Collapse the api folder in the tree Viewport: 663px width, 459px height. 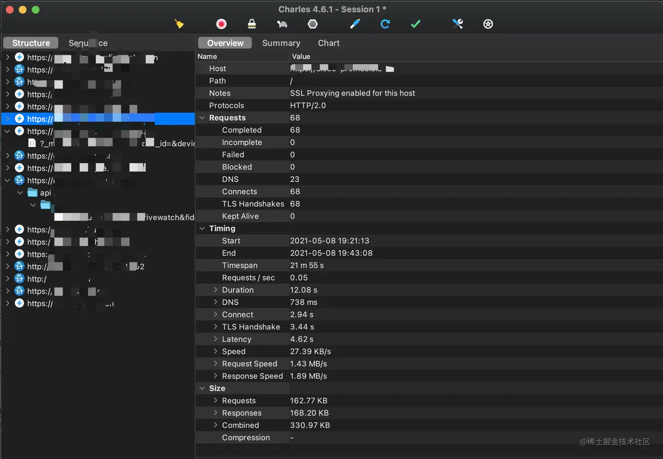[20, 192]
